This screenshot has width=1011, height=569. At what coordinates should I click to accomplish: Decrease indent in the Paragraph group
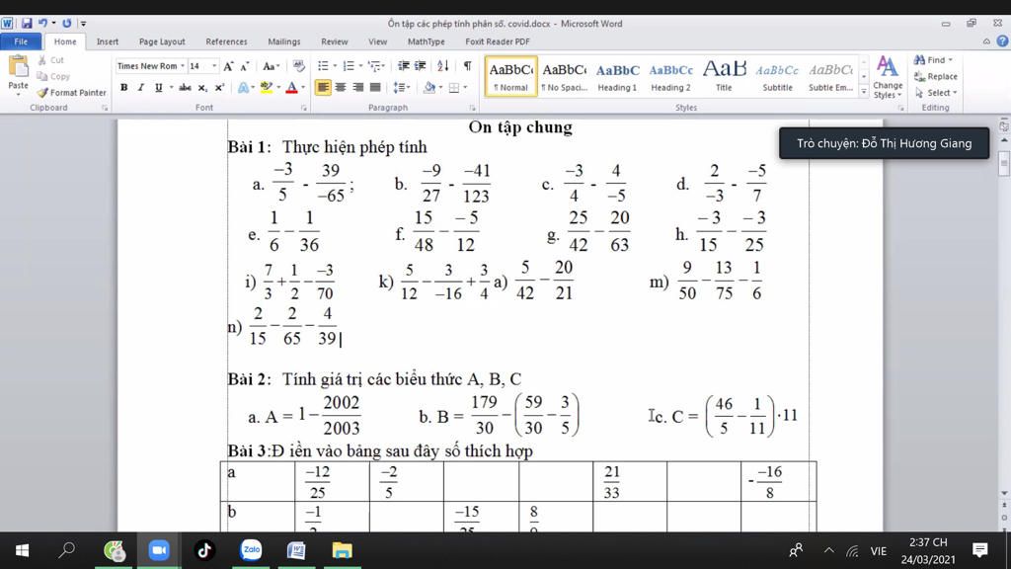point(404,66)
